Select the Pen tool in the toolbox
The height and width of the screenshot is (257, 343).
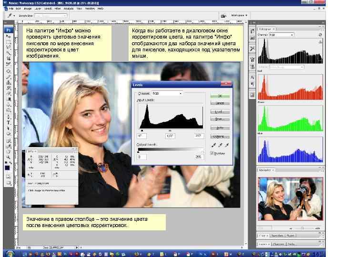tap(8, 117)
